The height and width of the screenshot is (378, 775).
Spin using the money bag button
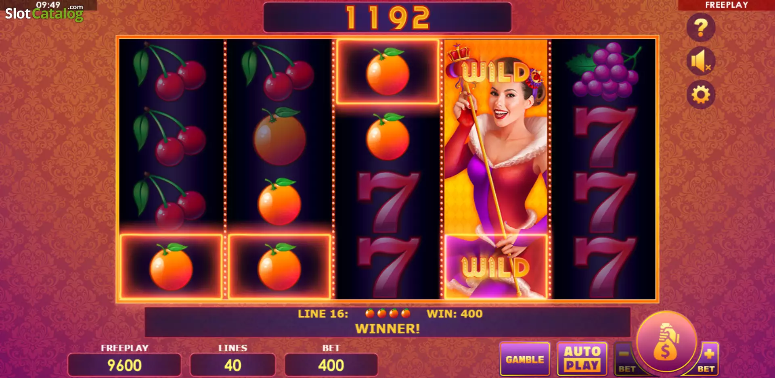coord(666,341)
